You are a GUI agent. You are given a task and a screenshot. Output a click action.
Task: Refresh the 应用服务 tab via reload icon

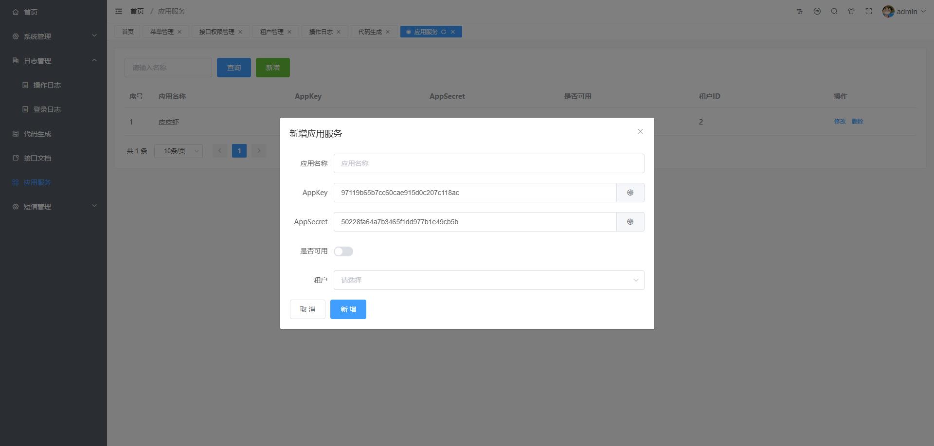coord(444,32)
